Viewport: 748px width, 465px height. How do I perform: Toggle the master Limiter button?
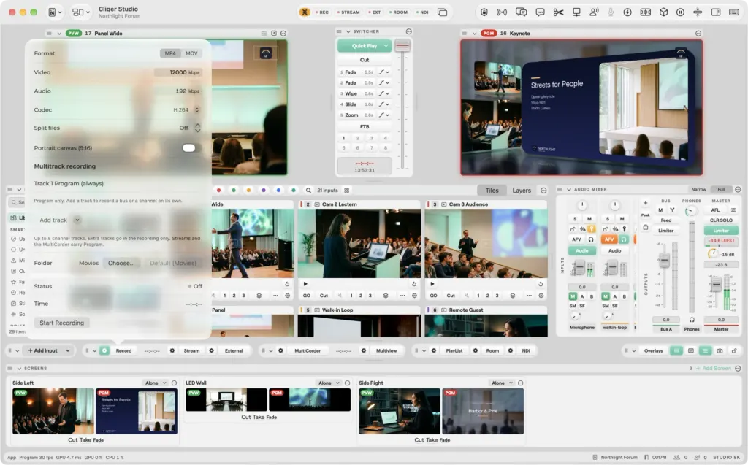(721, 231)
